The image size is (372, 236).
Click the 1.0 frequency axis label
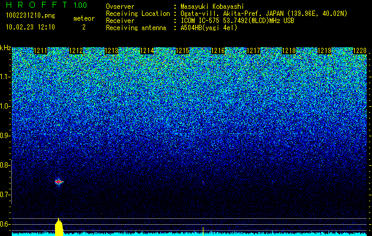pos(4,106)
